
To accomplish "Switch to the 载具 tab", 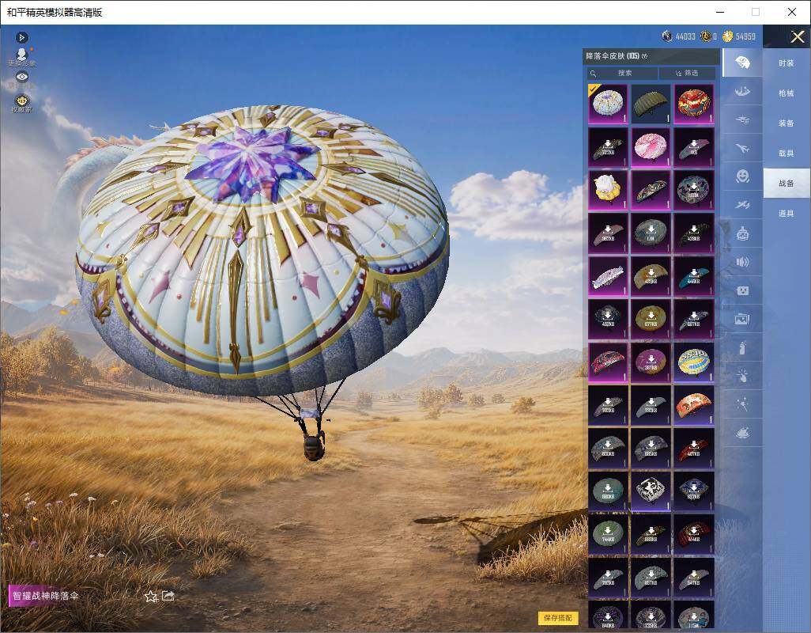I will coord(786,154).
